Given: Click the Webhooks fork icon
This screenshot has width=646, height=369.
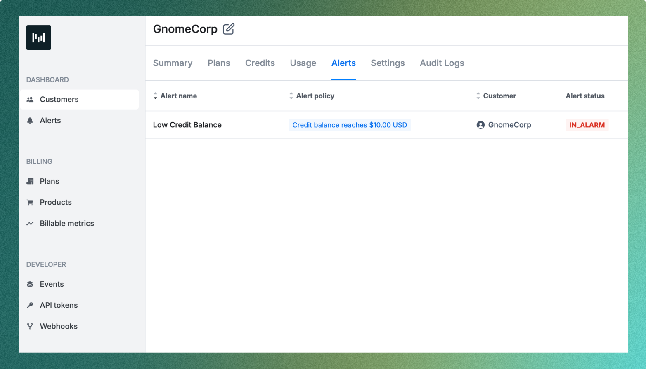Looking at the screenshot, I should pos(30,326).
